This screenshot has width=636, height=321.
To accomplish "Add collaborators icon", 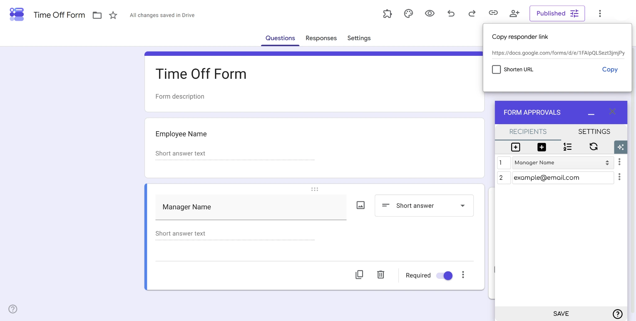I will [515, 13].
